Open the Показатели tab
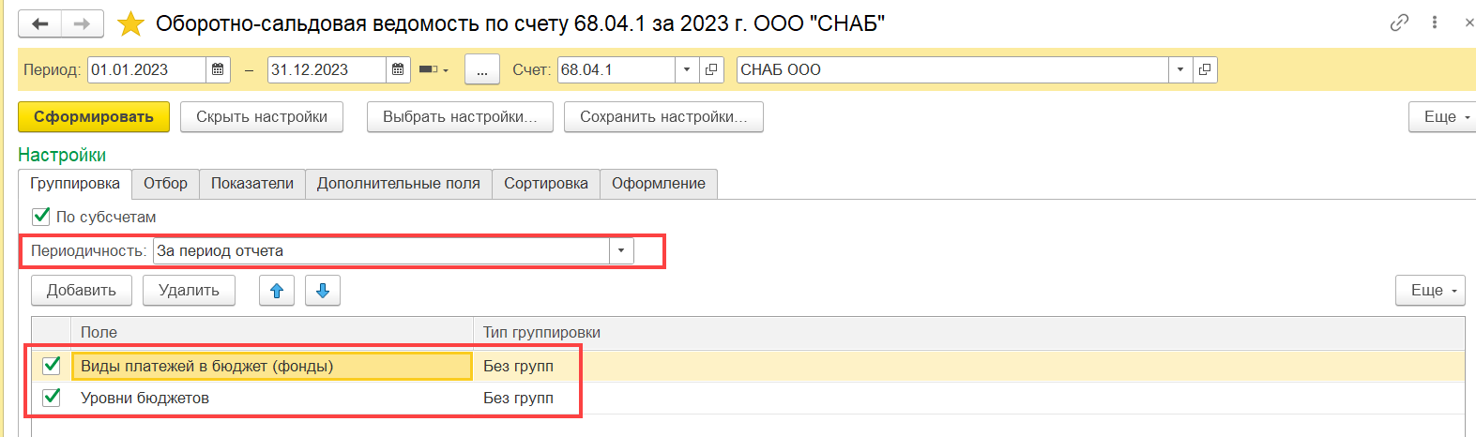The image size is (1476, 437). tap(252, 184)
